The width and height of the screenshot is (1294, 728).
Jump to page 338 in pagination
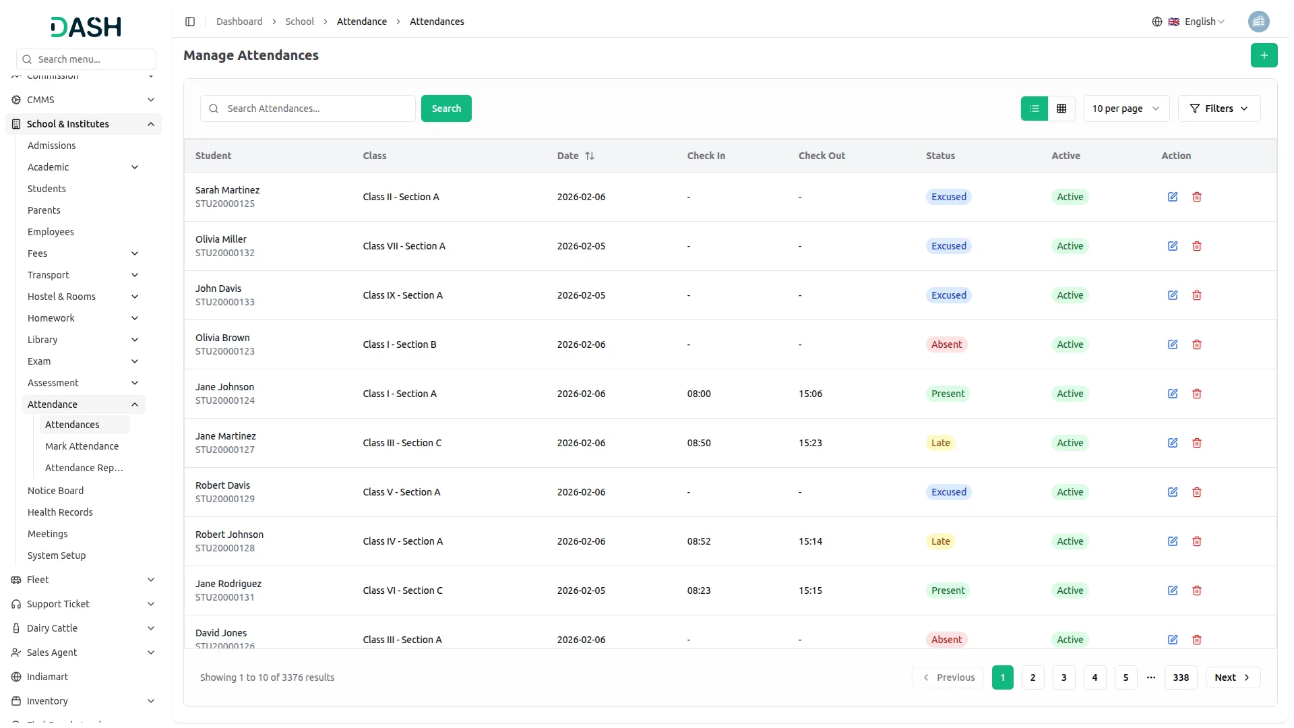(x=1181, y=677)
